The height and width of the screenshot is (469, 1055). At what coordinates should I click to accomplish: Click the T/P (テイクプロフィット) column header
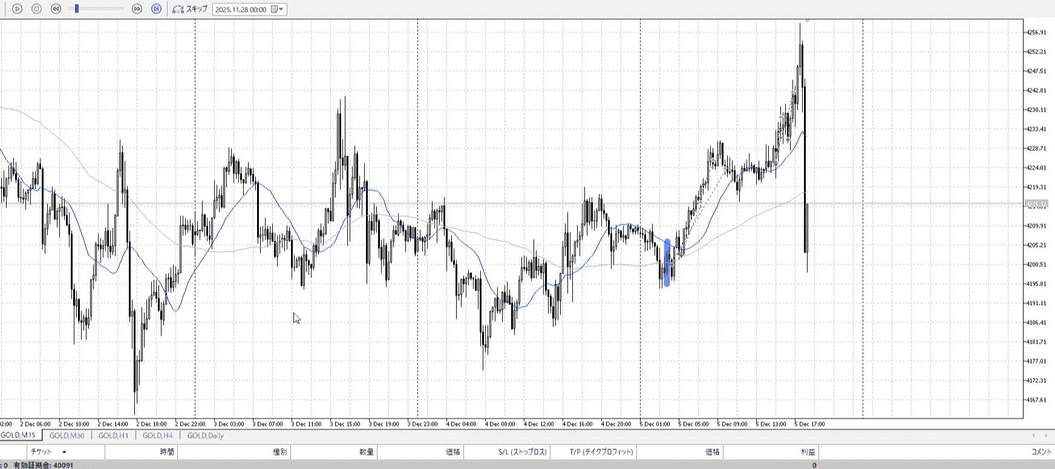tap(601, 451)
